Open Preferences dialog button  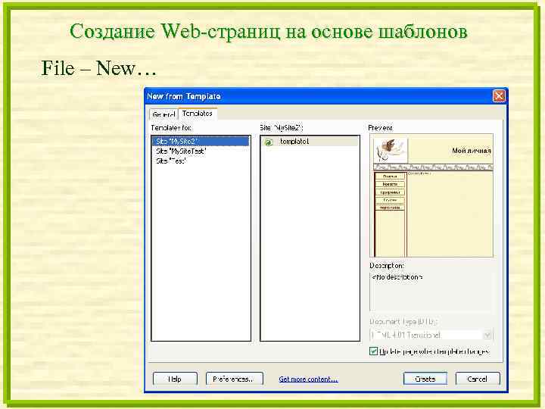[234, 379]
